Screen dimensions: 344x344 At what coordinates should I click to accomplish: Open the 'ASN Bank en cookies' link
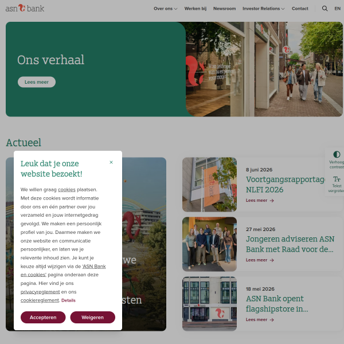[94, 267]
